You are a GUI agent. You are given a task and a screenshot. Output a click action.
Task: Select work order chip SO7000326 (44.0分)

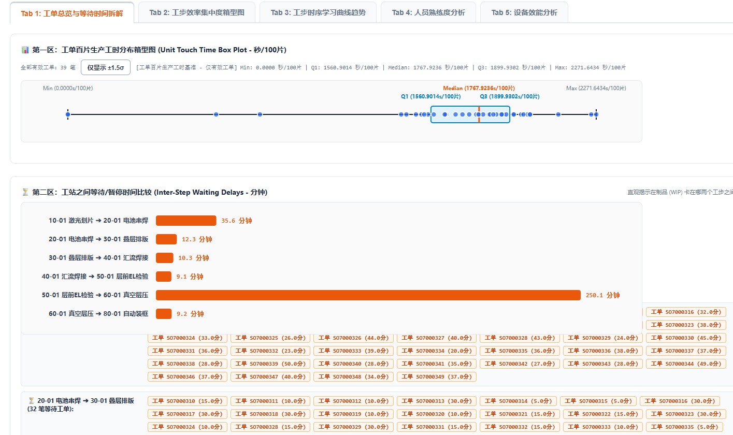coord(353,338)
